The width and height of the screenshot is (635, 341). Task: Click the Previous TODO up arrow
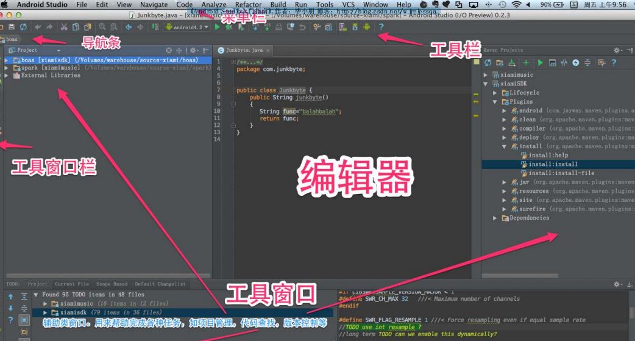(10, 296)
